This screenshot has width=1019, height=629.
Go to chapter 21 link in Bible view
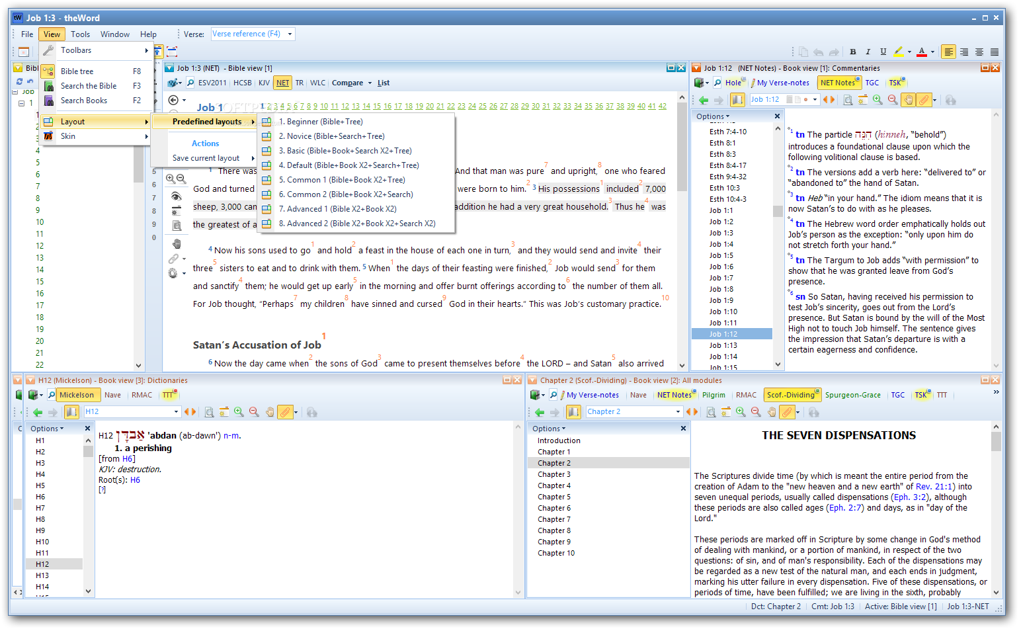point(440,106)
